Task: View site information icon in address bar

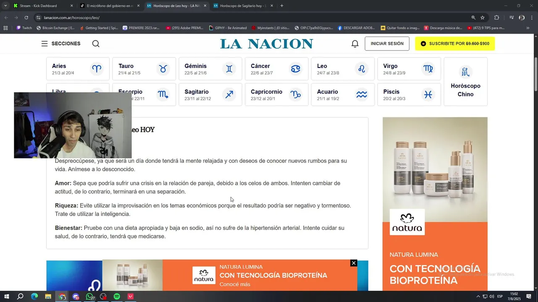Action: (x=38, y=18)
